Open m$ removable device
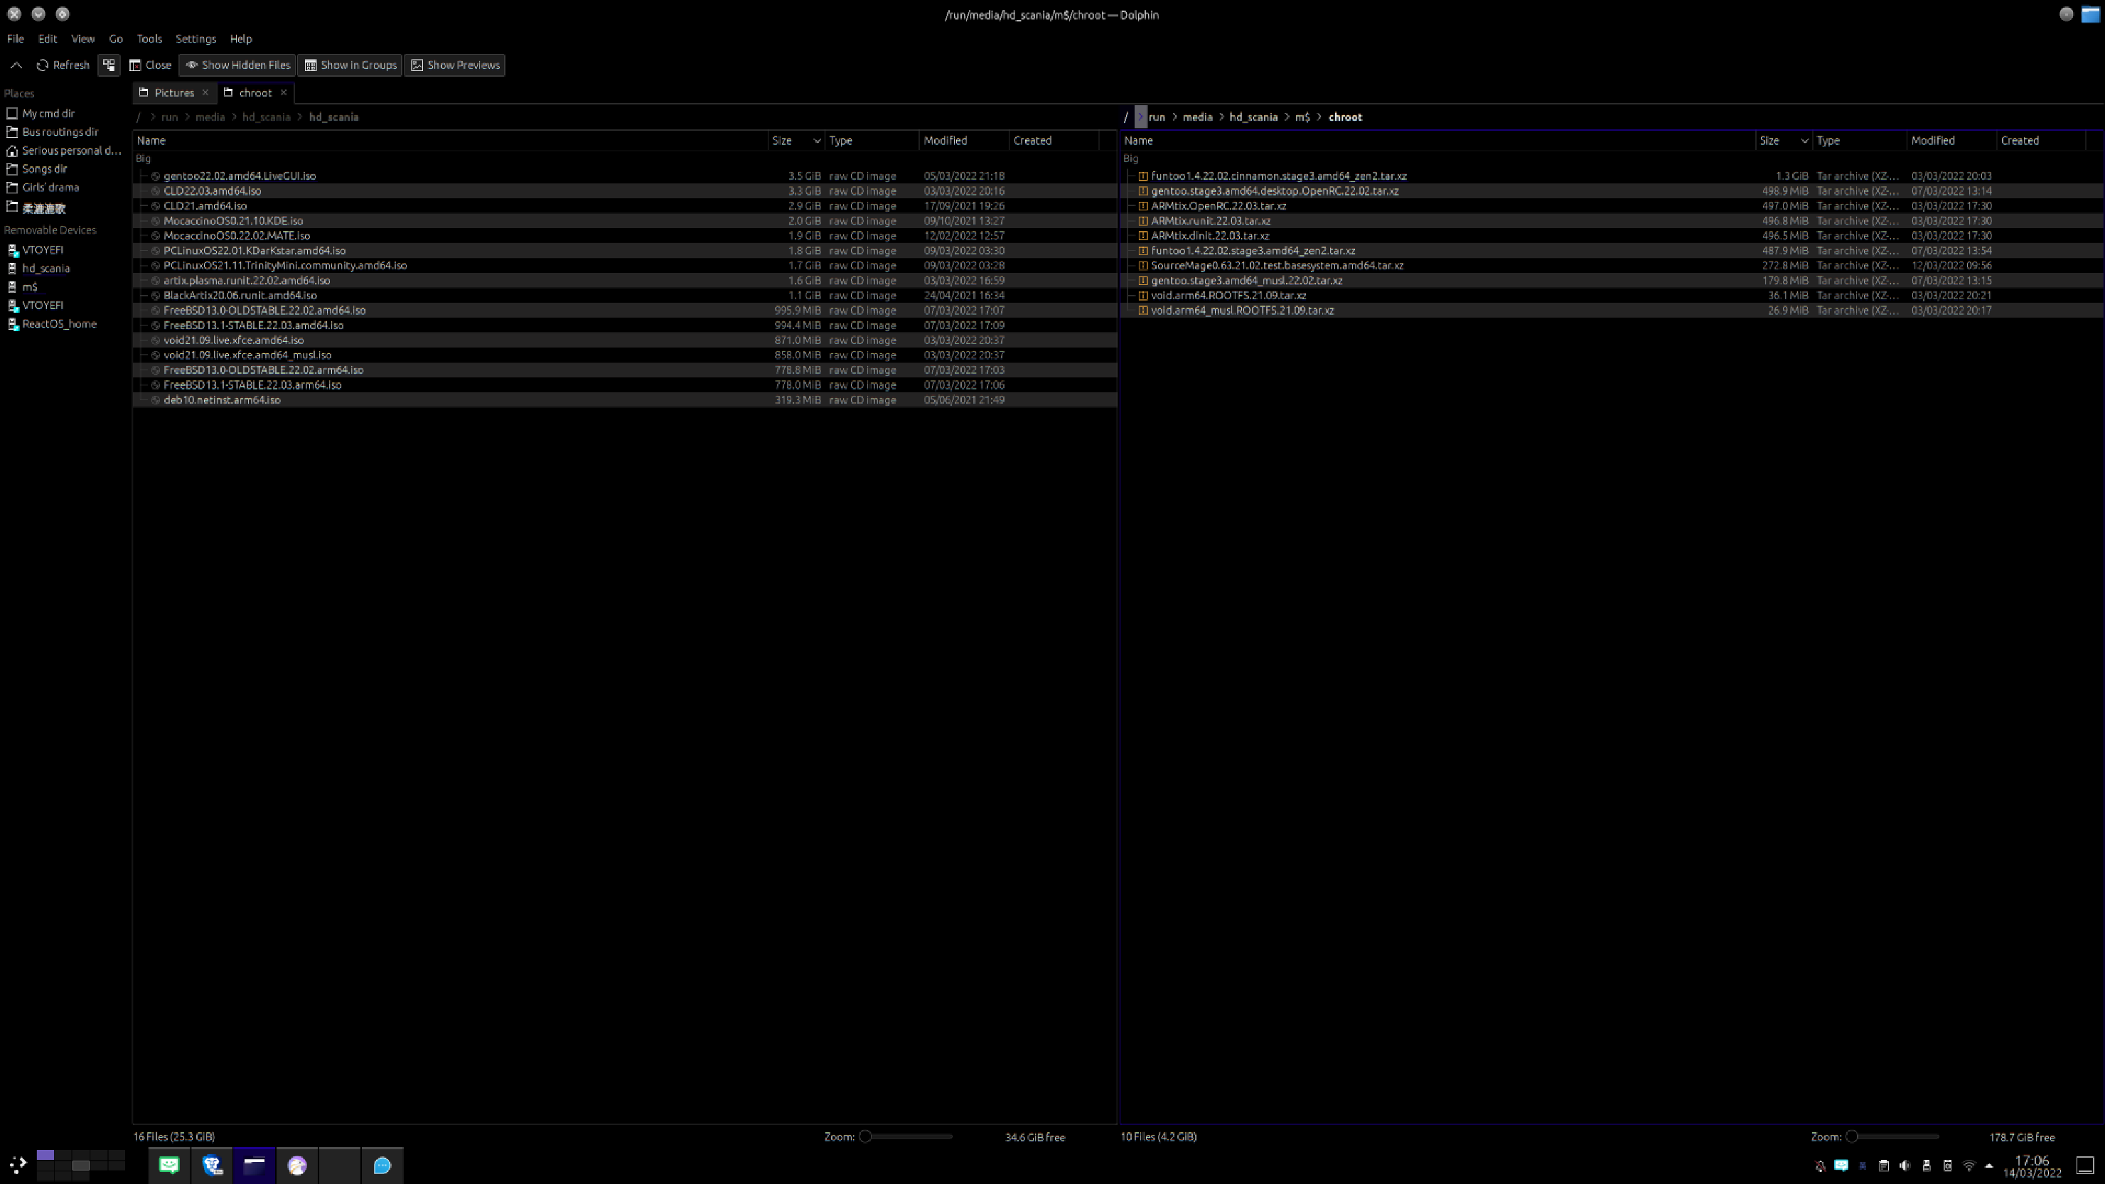This screenshot has height=1184, width=2105. click(23, 287)
